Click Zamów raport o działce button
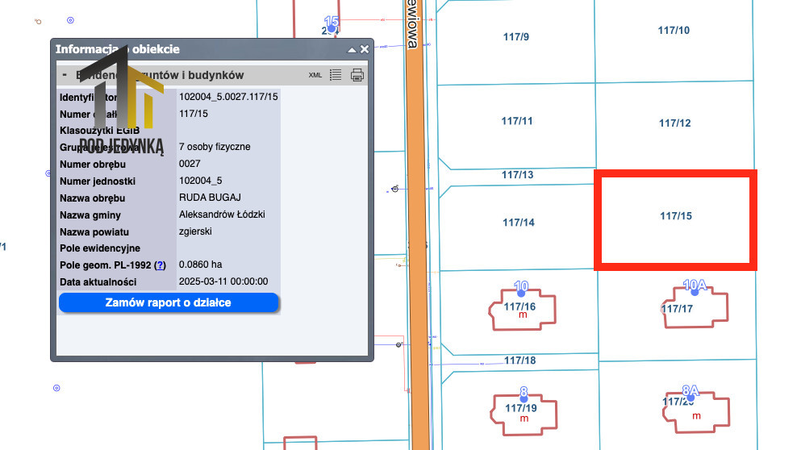 pos(169,302)
